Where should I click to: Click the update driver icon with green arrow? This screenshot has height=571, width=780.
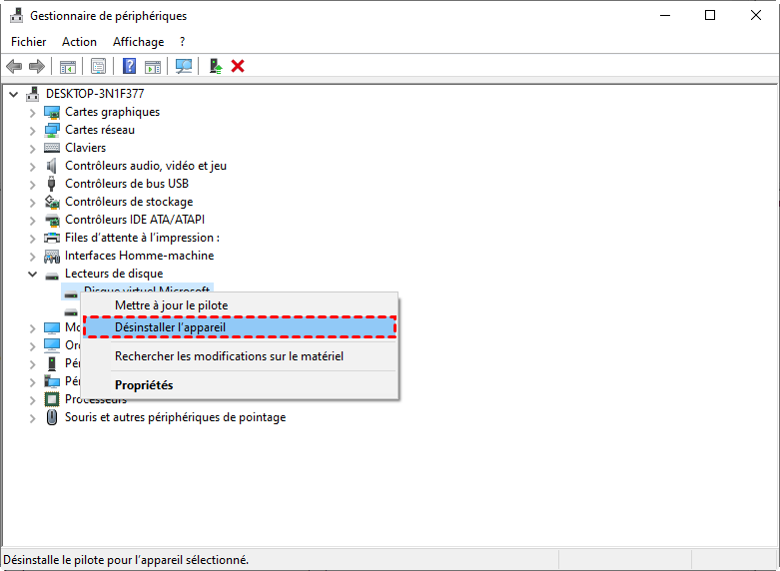216,66
